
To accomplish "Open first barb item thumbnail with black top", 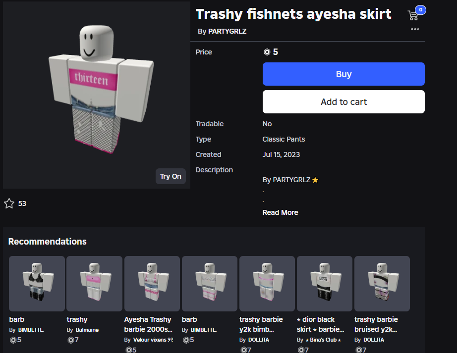I will click(37, 284).
